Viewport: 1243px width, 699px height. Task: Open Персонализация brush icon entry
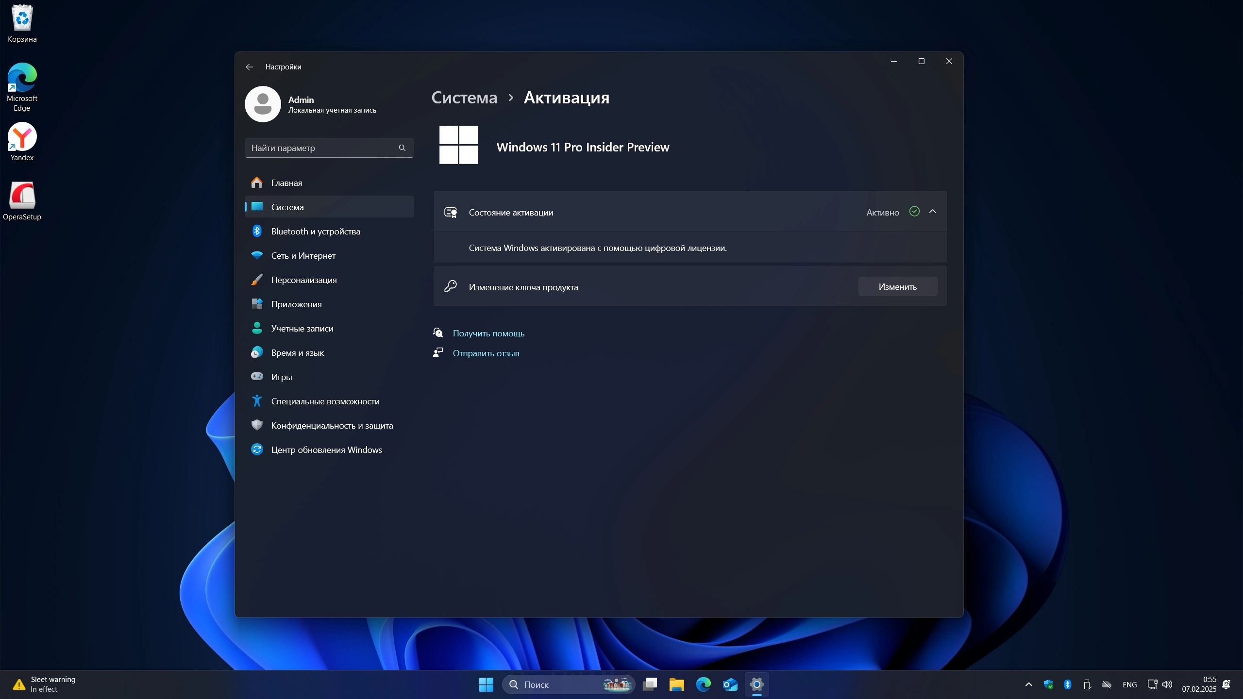point(257,280)
